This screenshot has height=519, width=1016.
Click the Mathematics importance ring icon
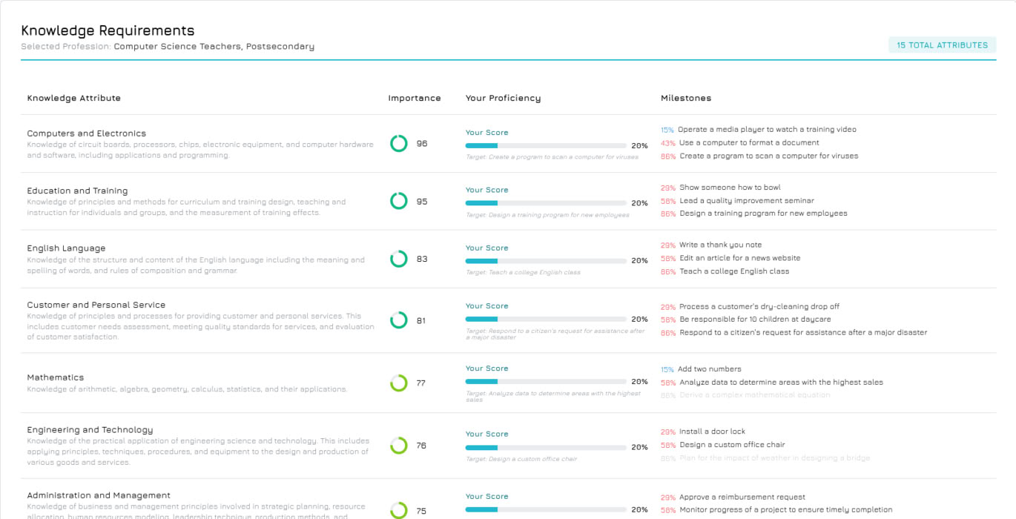click(399, 383)
